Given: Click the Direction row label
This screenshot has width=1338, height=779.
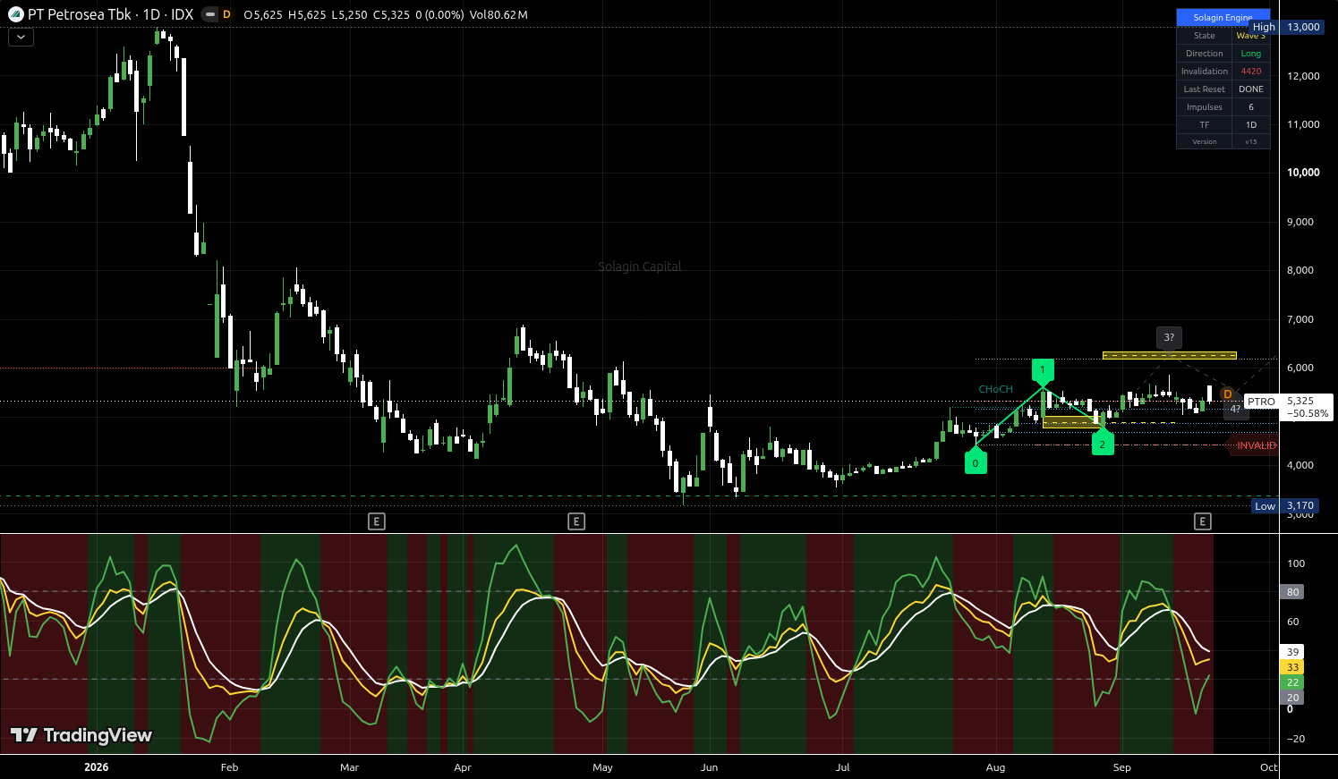Looking at the screenshot, I should click(1205, 53).
